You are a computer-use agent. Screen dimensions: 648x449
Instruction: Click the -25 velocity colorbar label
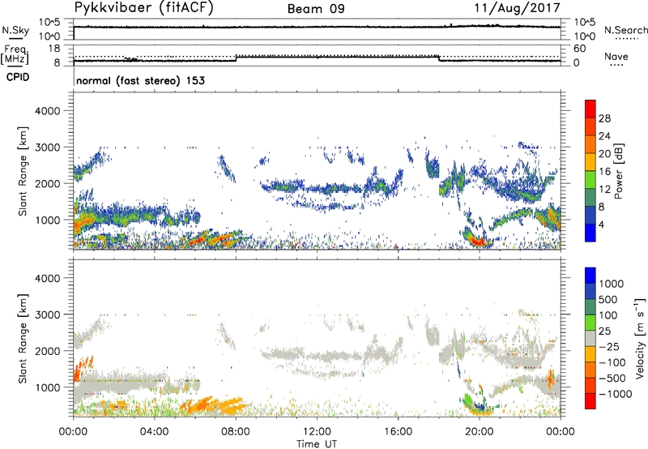tap(609, 347)
